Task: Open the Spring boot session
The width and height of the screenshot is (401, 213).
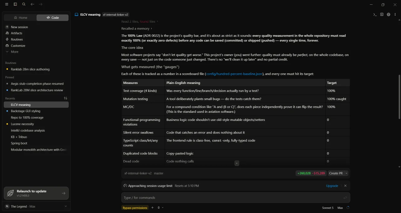Action: tap(19, 143)
